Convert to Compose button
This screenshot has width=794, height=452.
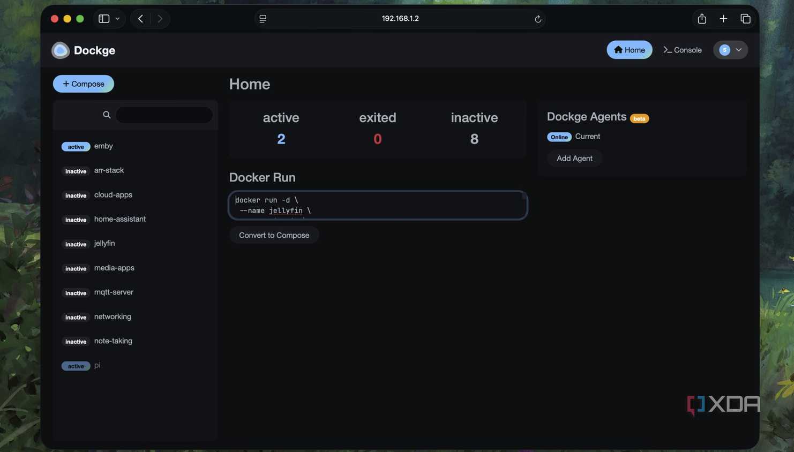[274, 235]
